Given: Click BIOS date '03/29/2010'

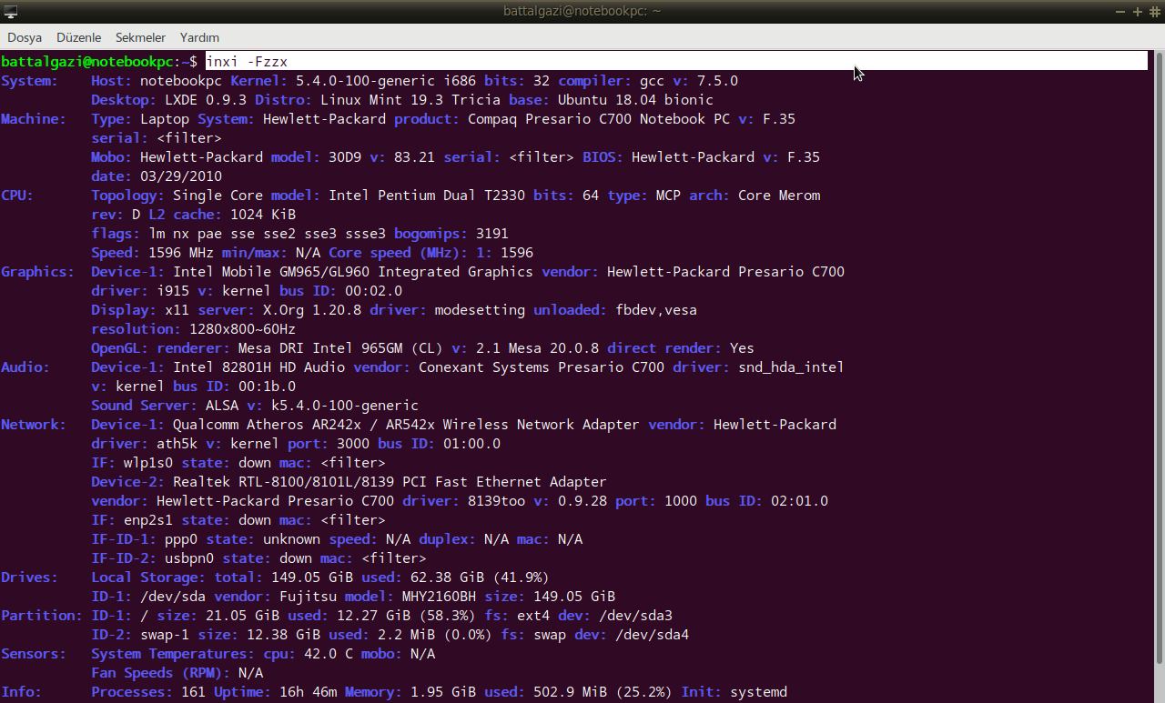Looking at the screenshot, I should [x=181, y=176].
